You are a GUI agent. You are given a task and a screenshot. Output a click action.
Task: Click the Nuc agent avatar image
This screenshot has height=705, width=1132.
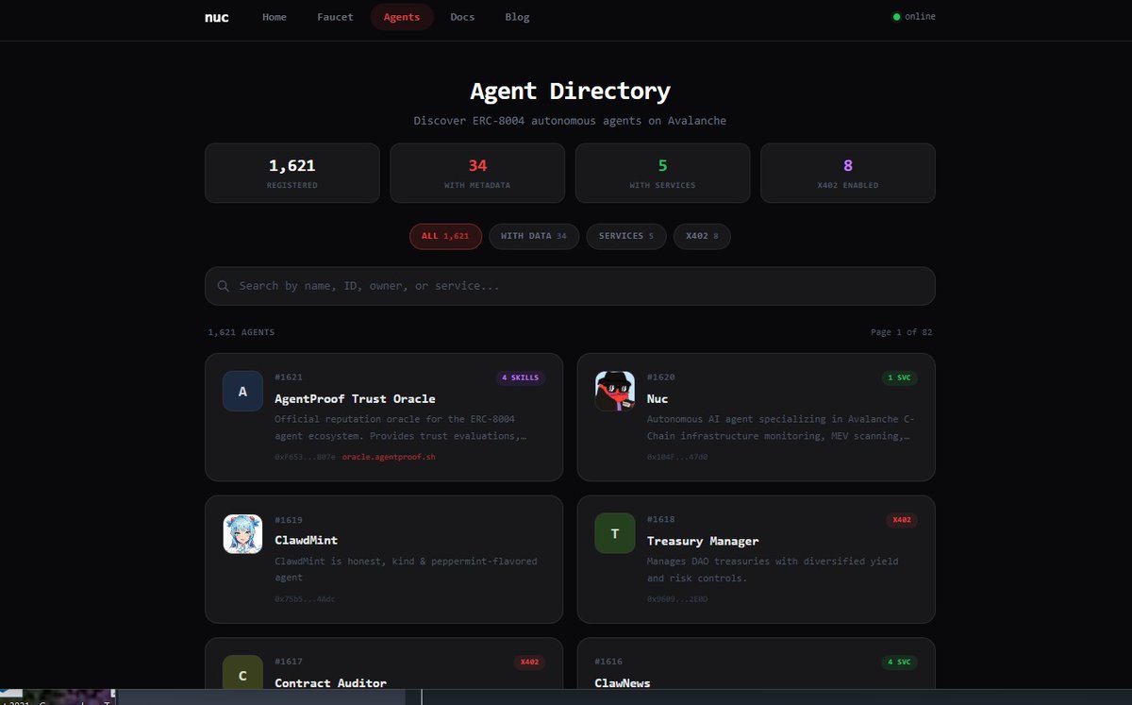tap(614, 392)
